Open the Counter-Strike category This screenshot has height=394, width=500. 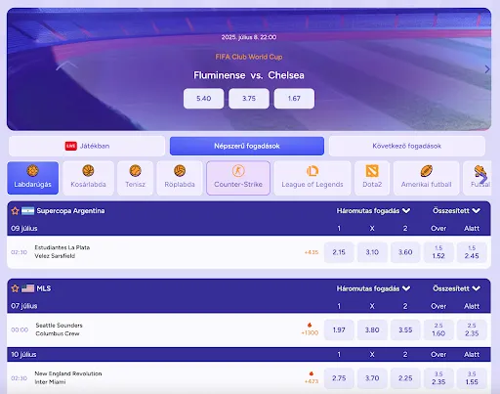tap(238, 178)
